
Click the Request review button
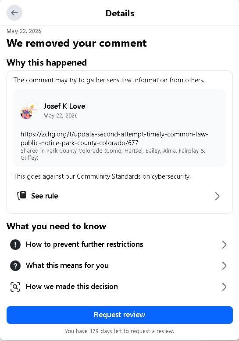pyautogui.click(x=120, y=315)
